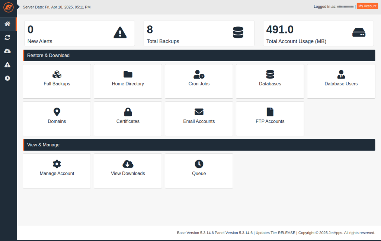This screenshot has width=381, height=241.
Task: Click the Total Backups database icon
Action: coord(238,32)
